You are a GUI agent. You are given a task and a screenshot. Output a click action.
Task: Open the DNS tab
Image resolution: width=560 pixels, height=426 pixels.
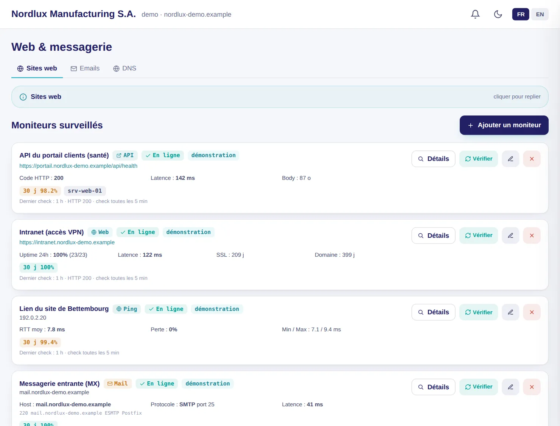coord(125,69)
